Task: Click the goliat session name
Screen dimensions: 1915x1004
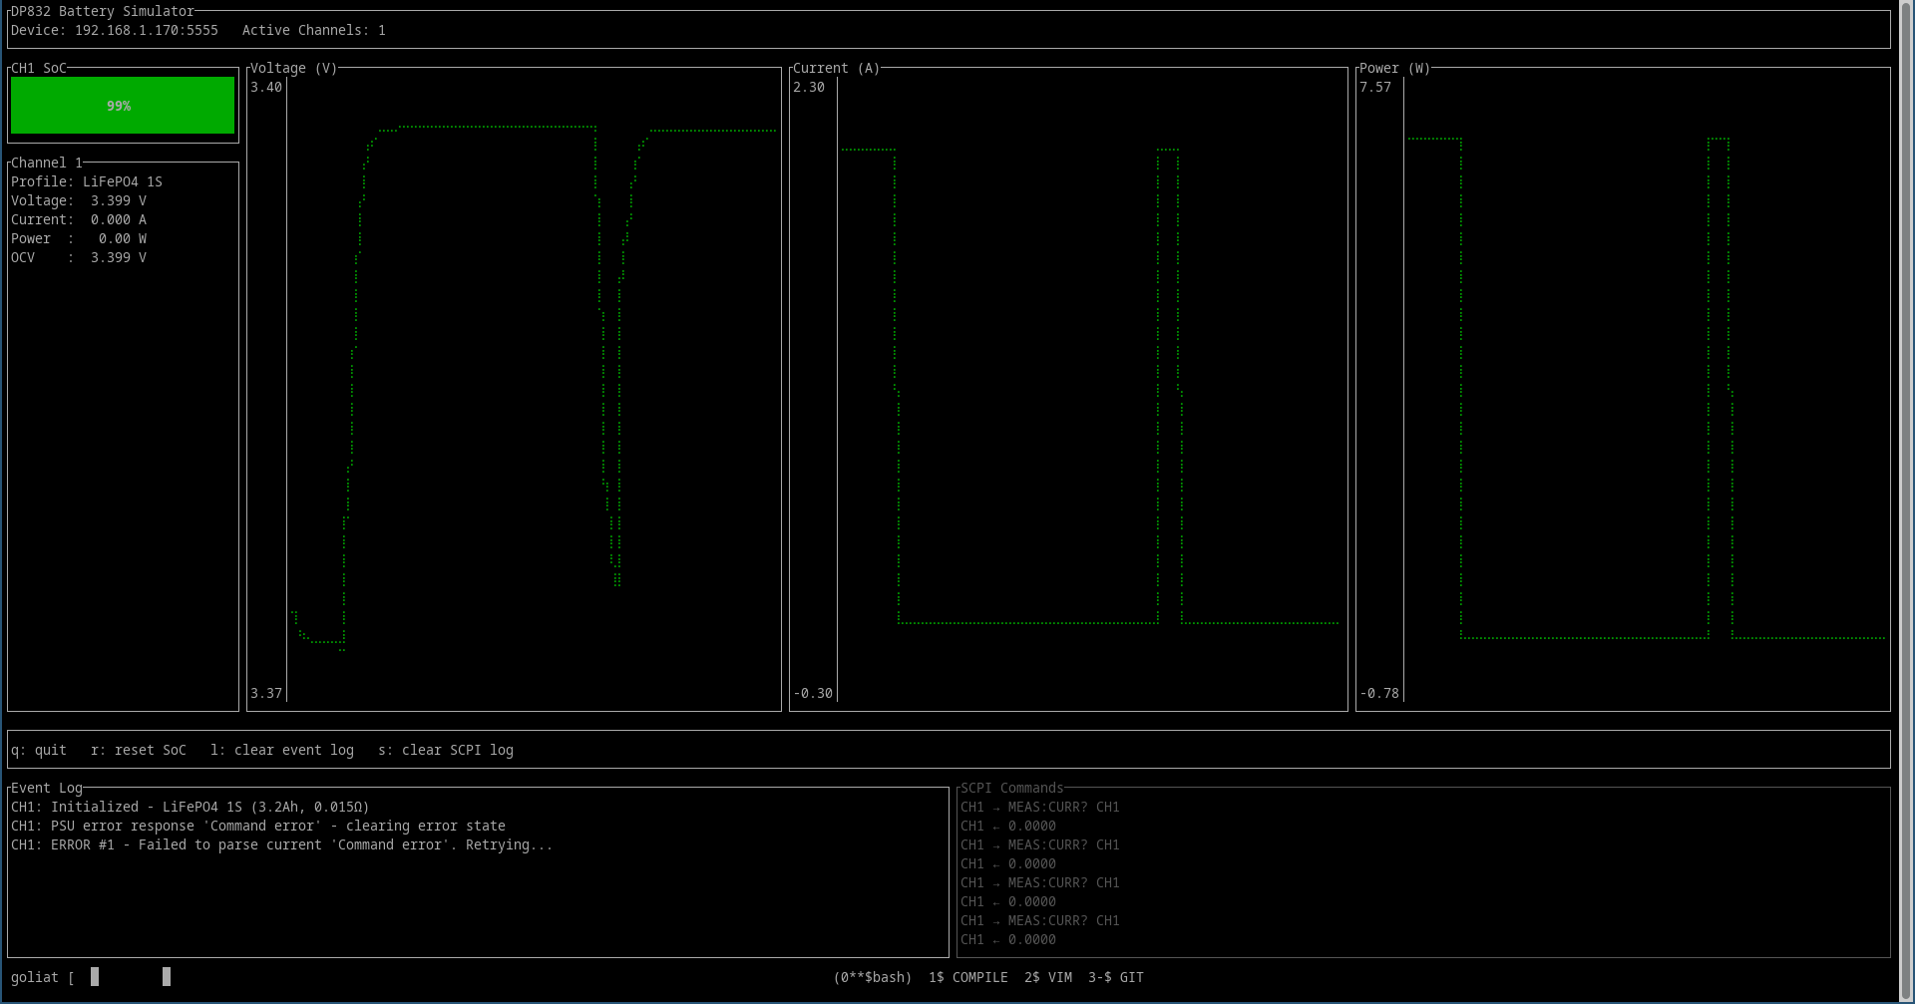Action: coord(37,977)
